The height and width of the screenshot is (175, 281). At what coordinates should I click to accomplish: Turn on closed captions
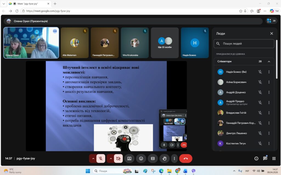153,158
